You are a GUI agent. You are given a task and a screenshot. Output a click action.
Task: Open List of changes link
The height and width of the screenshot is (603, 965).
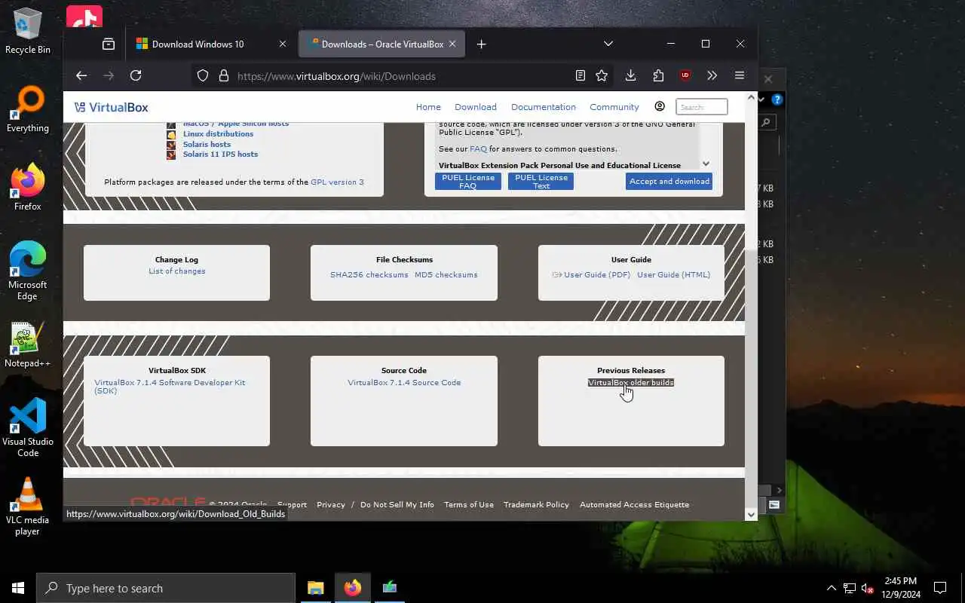pyautogui.click(x=177, y=271)
